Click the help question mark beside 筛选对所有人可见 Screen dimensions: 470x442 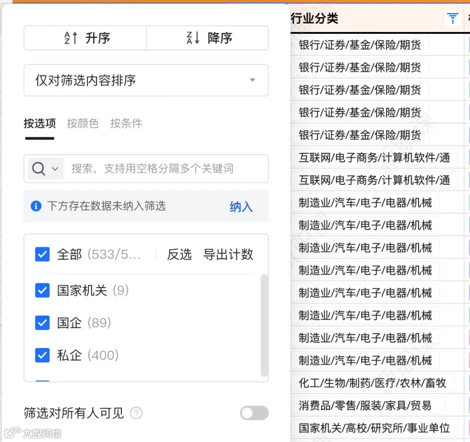[x=136, y=413]
